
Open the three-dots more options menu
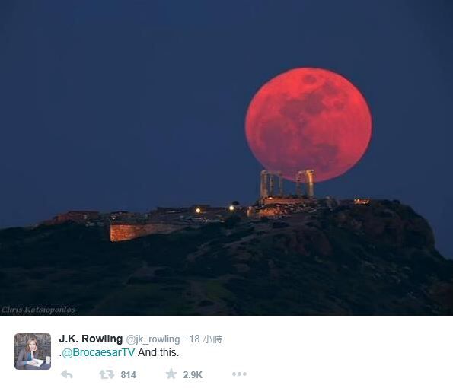(240, 374)
